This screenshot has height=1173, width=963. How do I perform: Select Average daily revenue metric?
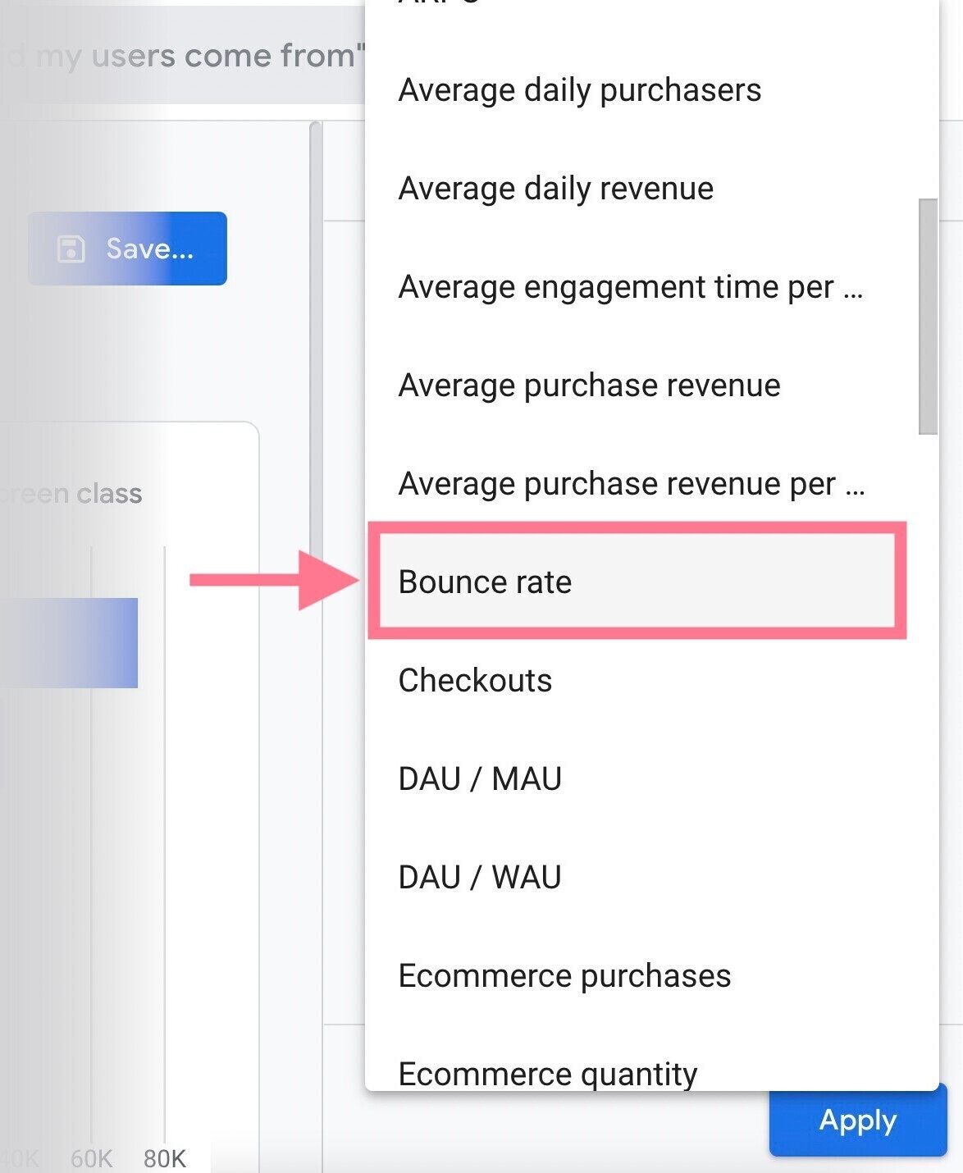[x=555, y=189]
